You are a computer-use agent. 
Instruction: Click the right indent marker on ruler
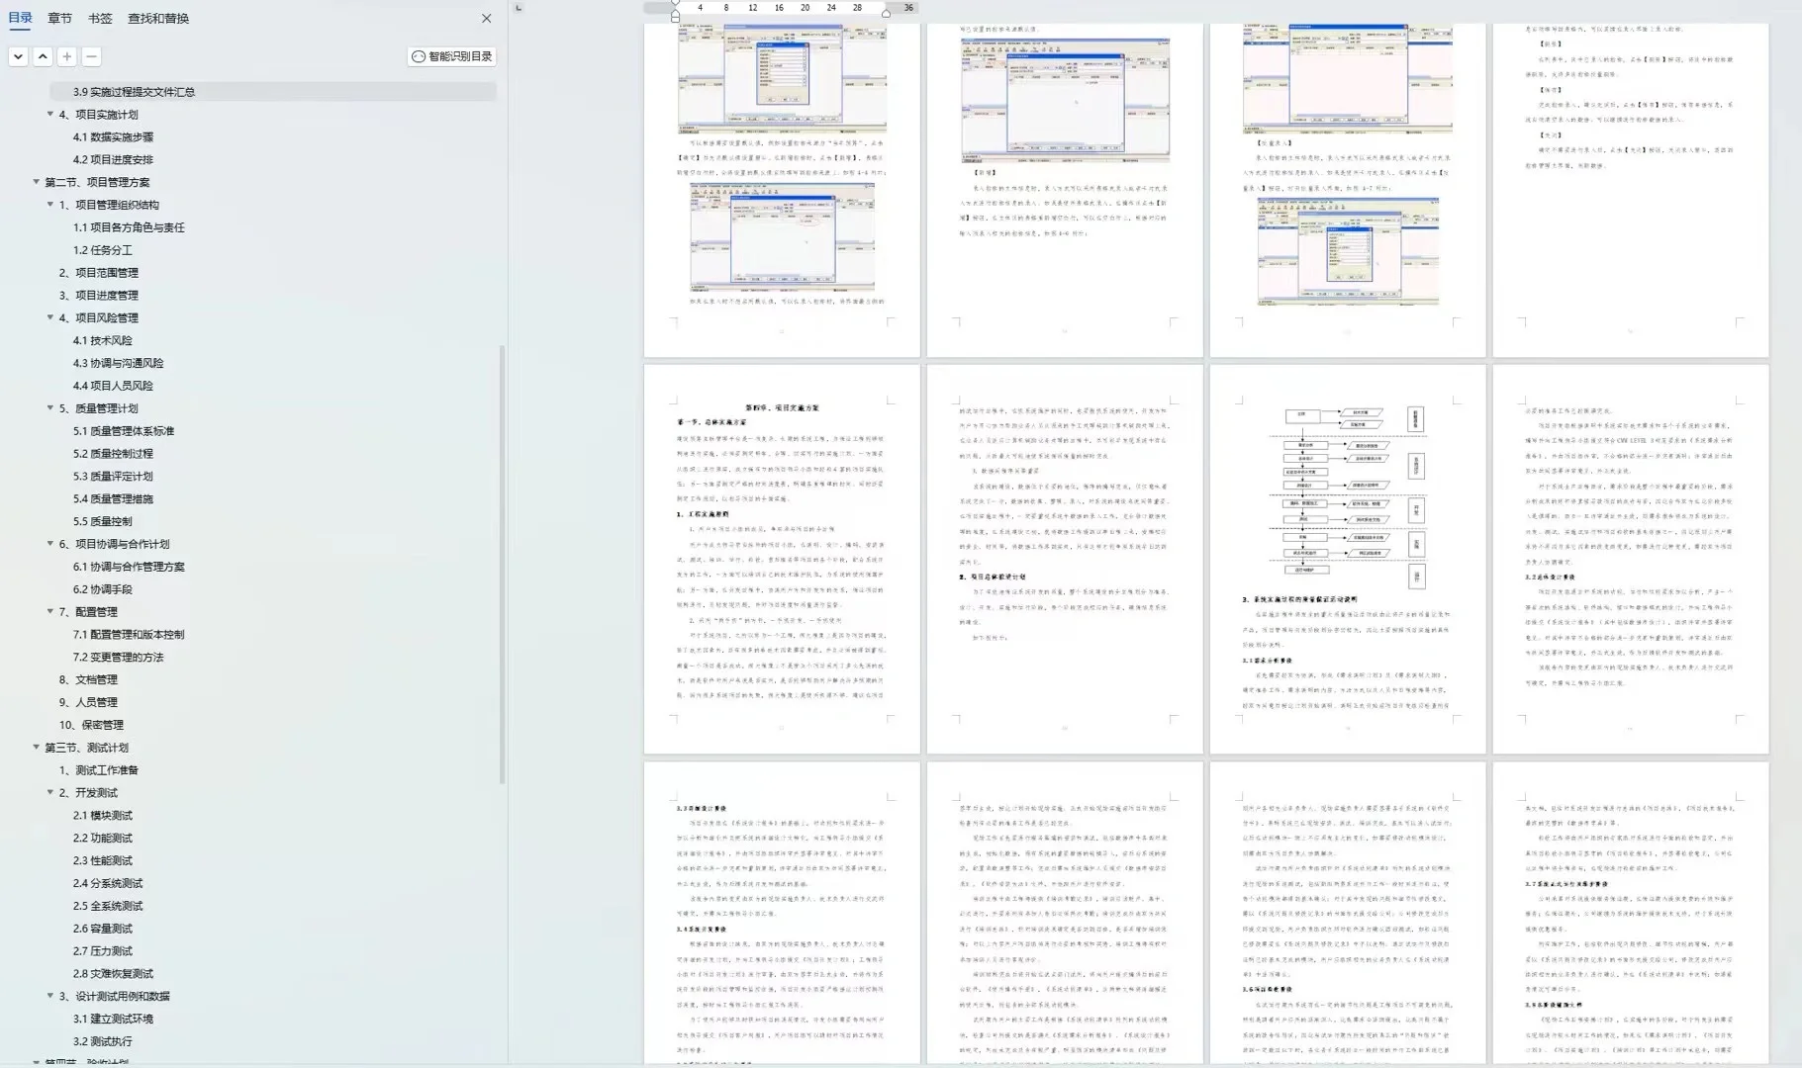coord(886,13)
